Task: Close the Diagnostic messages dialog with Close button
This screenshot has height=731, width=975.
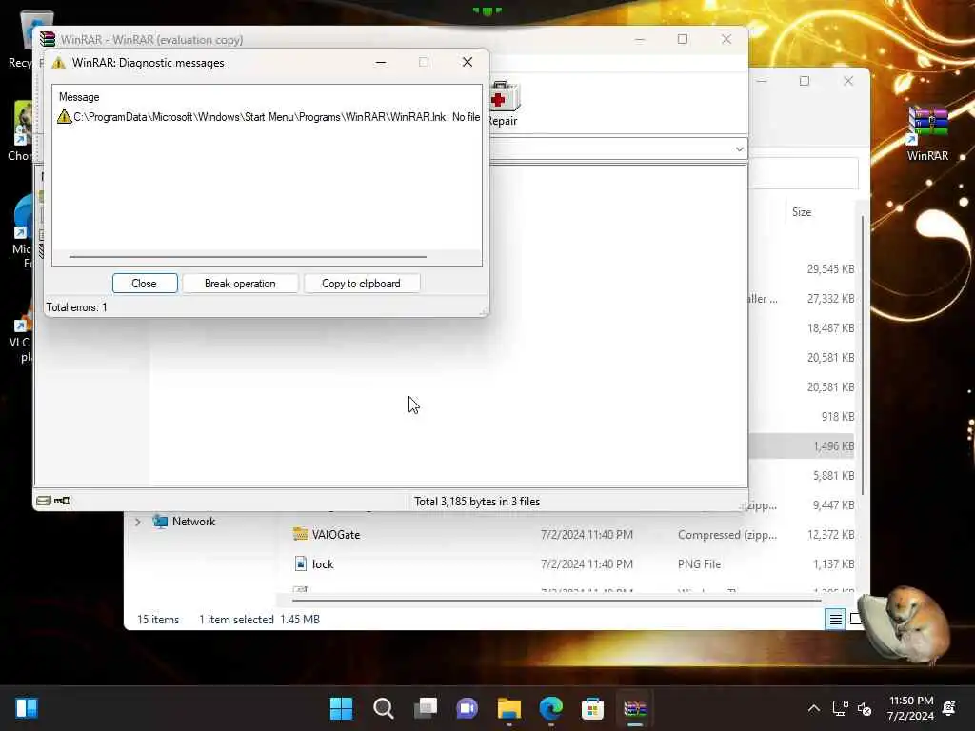Action: coord(145,284)
